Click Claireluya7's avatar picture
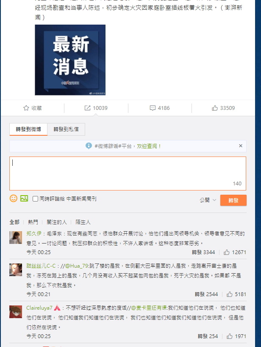This screenshot has height=347, width=261. point(16,312)
